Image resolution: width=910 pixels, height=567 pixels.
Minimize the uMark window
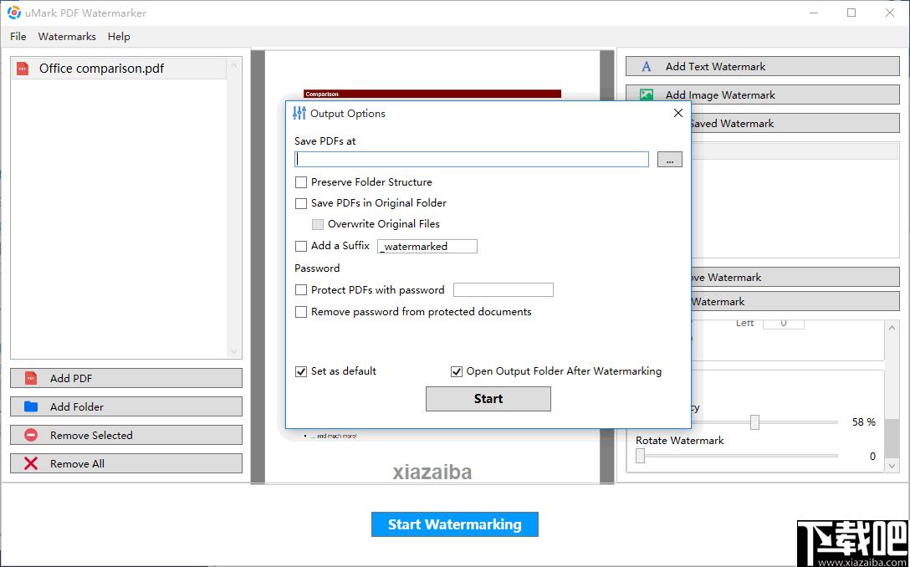[812, 13]
